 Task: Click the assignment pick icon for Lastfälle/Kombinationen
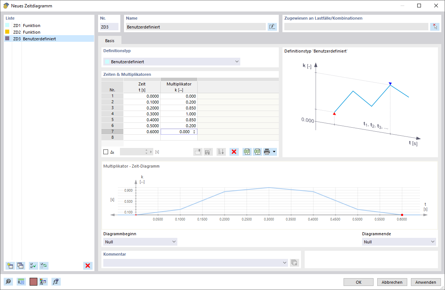click(435, 27)
